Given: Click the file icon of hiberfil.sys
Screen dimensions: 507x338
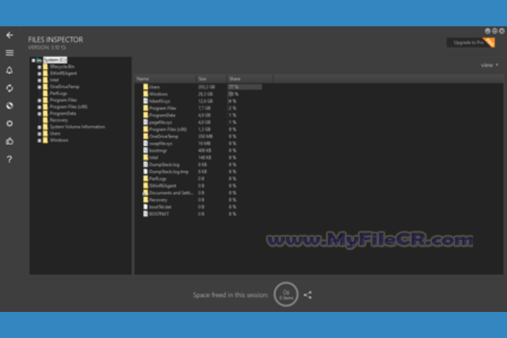Looking at the screenshot, I should click(x=146, y=101).
